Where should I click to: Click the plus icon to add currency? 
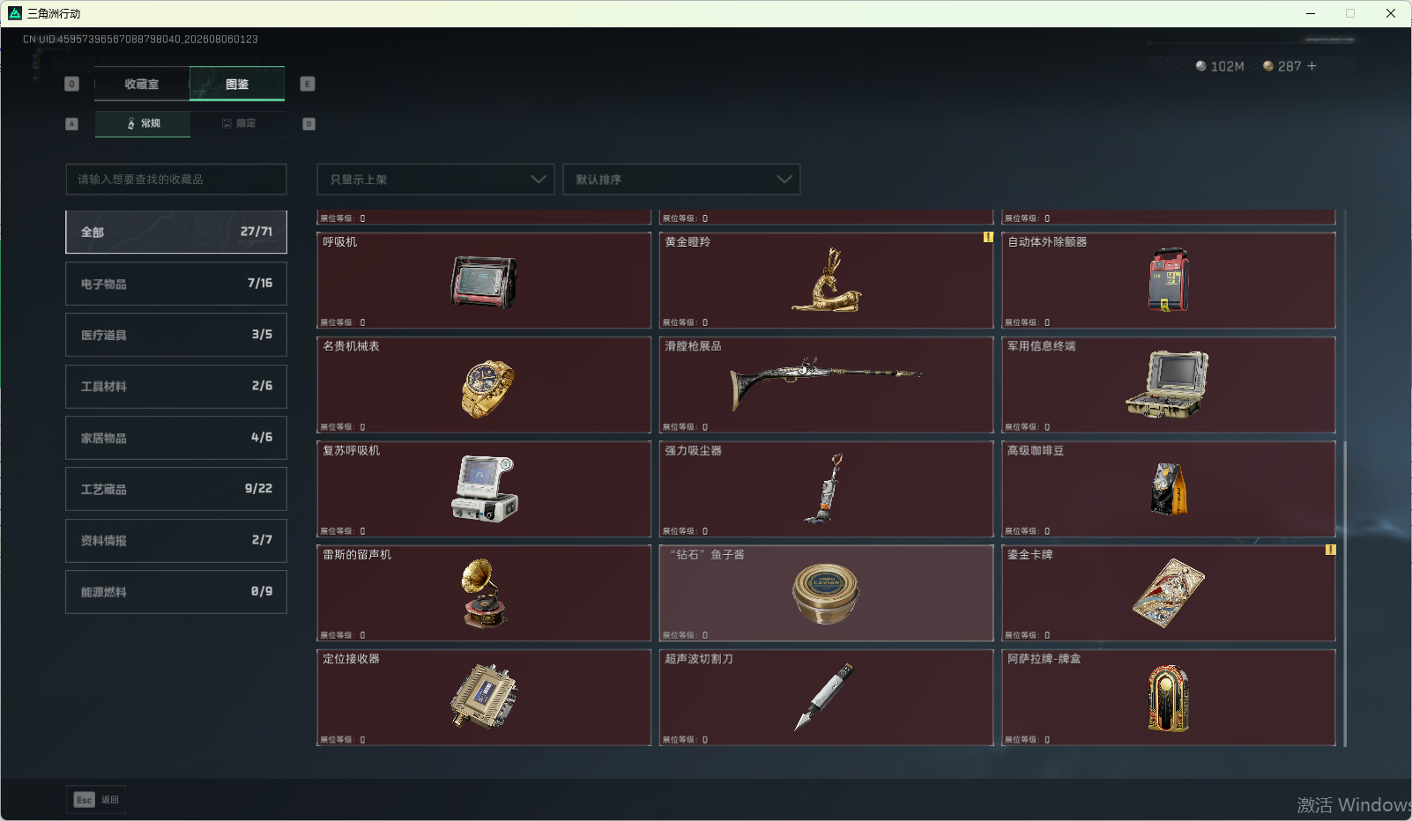(1312, 66)
